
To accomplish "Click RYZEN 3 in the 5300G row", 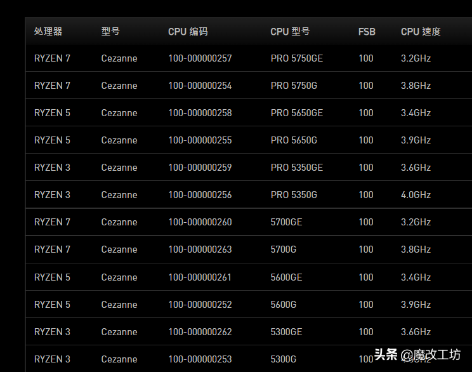I will [52, 359].
